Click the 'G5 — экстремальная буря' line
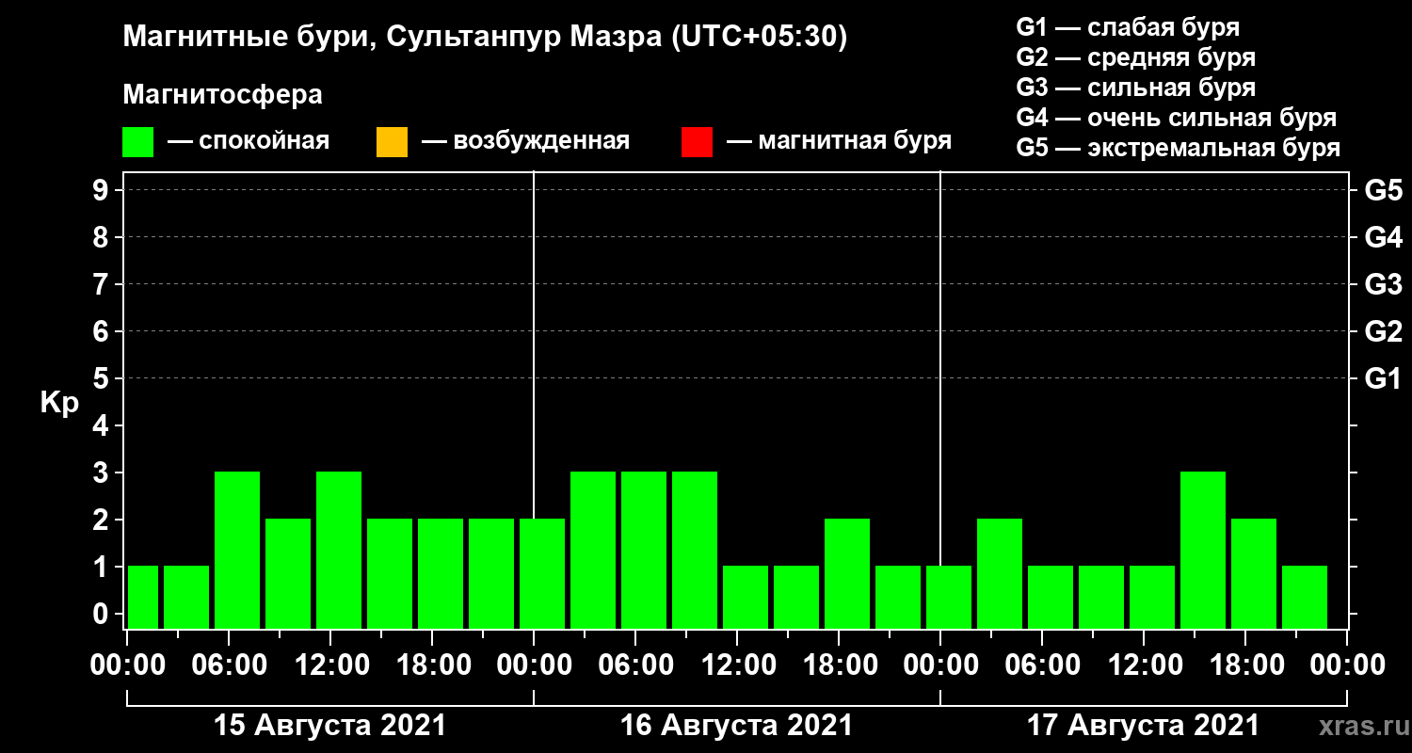Viewport: 1412px width, 753px height. [x=1179, y=149]
